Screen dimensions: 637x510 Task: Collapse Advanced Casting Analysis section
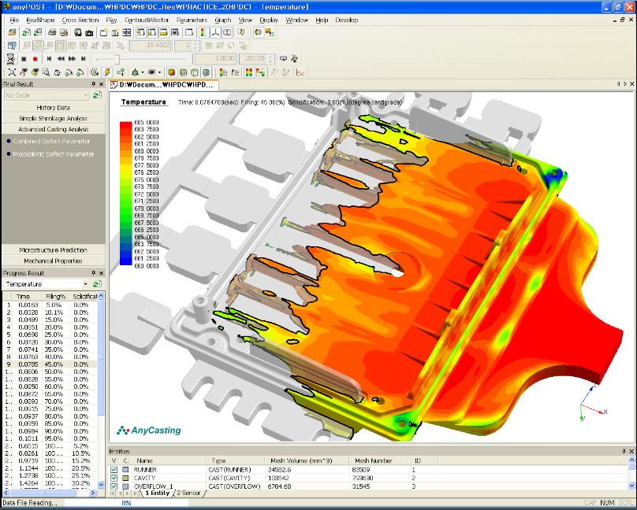pyautogui.click(x=54, y=129)
